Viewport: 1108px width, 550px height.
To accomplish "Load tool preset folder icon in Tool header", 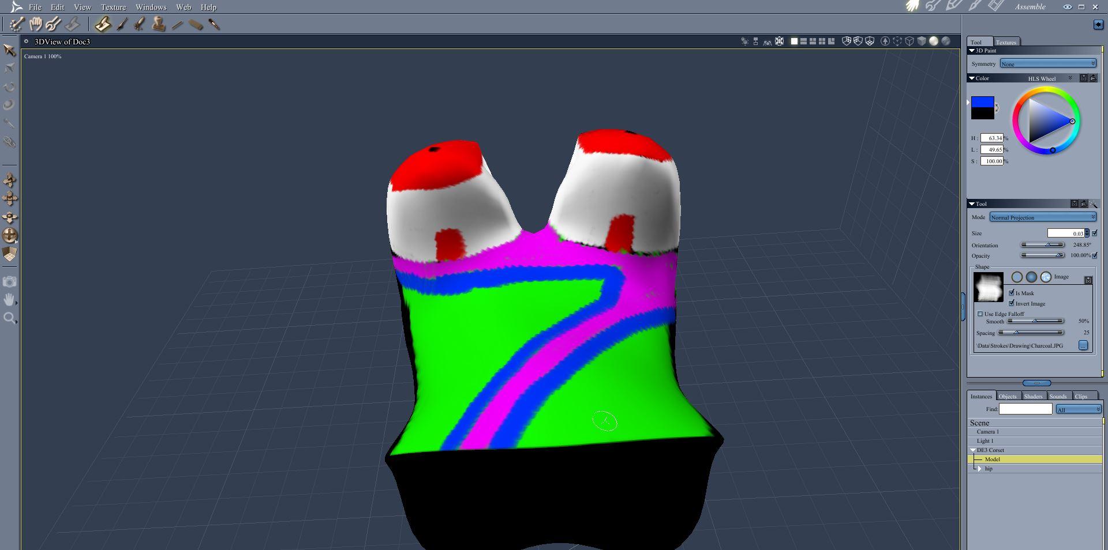I will 1084,204.
